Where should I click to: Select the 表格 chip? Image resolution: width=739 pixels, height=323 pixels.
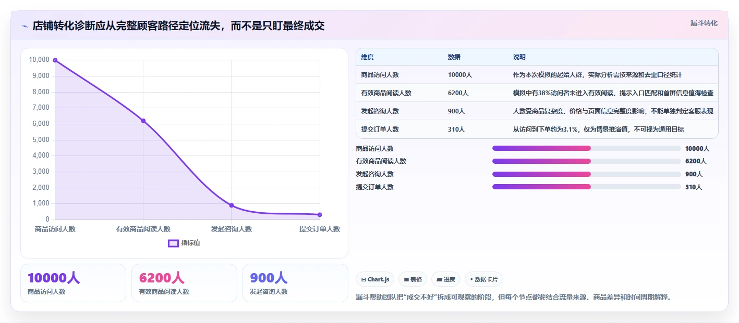pos(413,279)
